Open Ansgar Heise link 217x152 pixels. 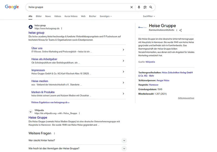click(x=163, y=80)
